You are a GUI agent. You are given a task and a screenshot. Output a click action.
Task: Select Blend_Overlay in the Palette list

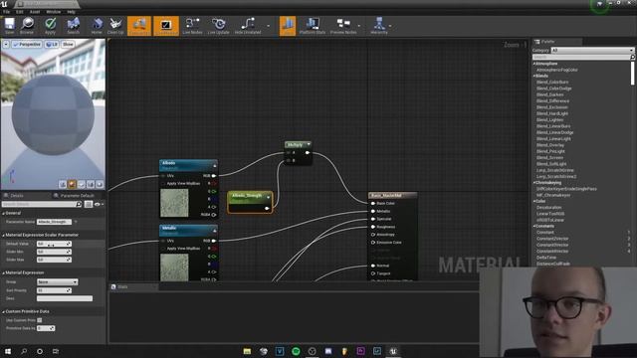[x=550, y=145]
